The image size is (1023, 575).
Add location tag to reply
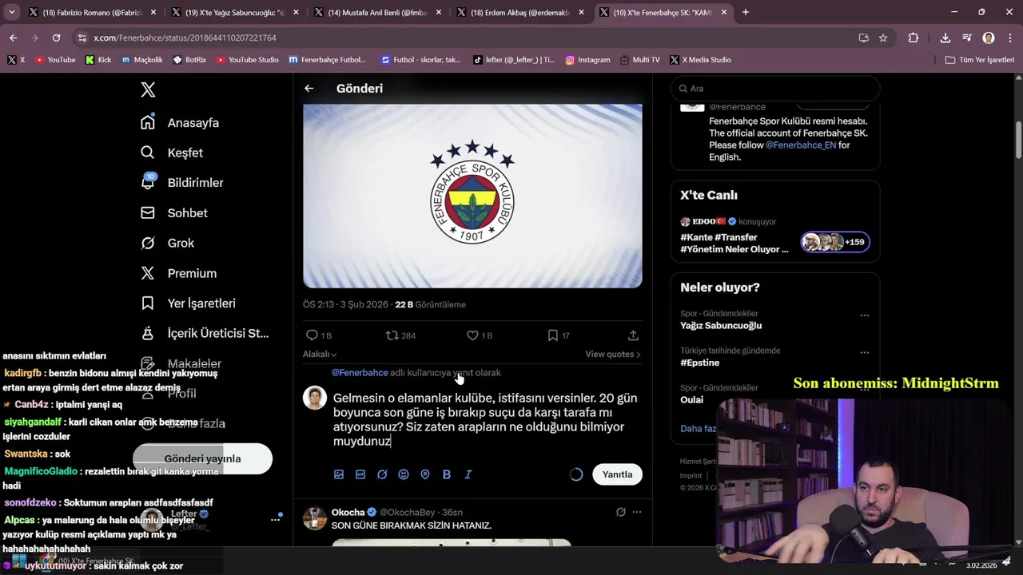425,474
